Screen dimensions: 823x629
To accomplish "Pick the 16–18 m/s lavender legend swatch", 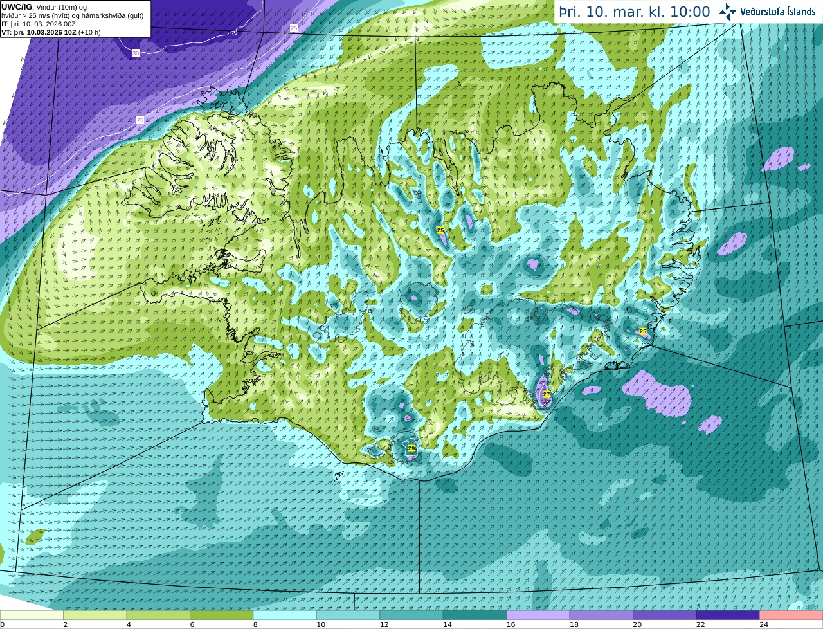I will [538, 615].
